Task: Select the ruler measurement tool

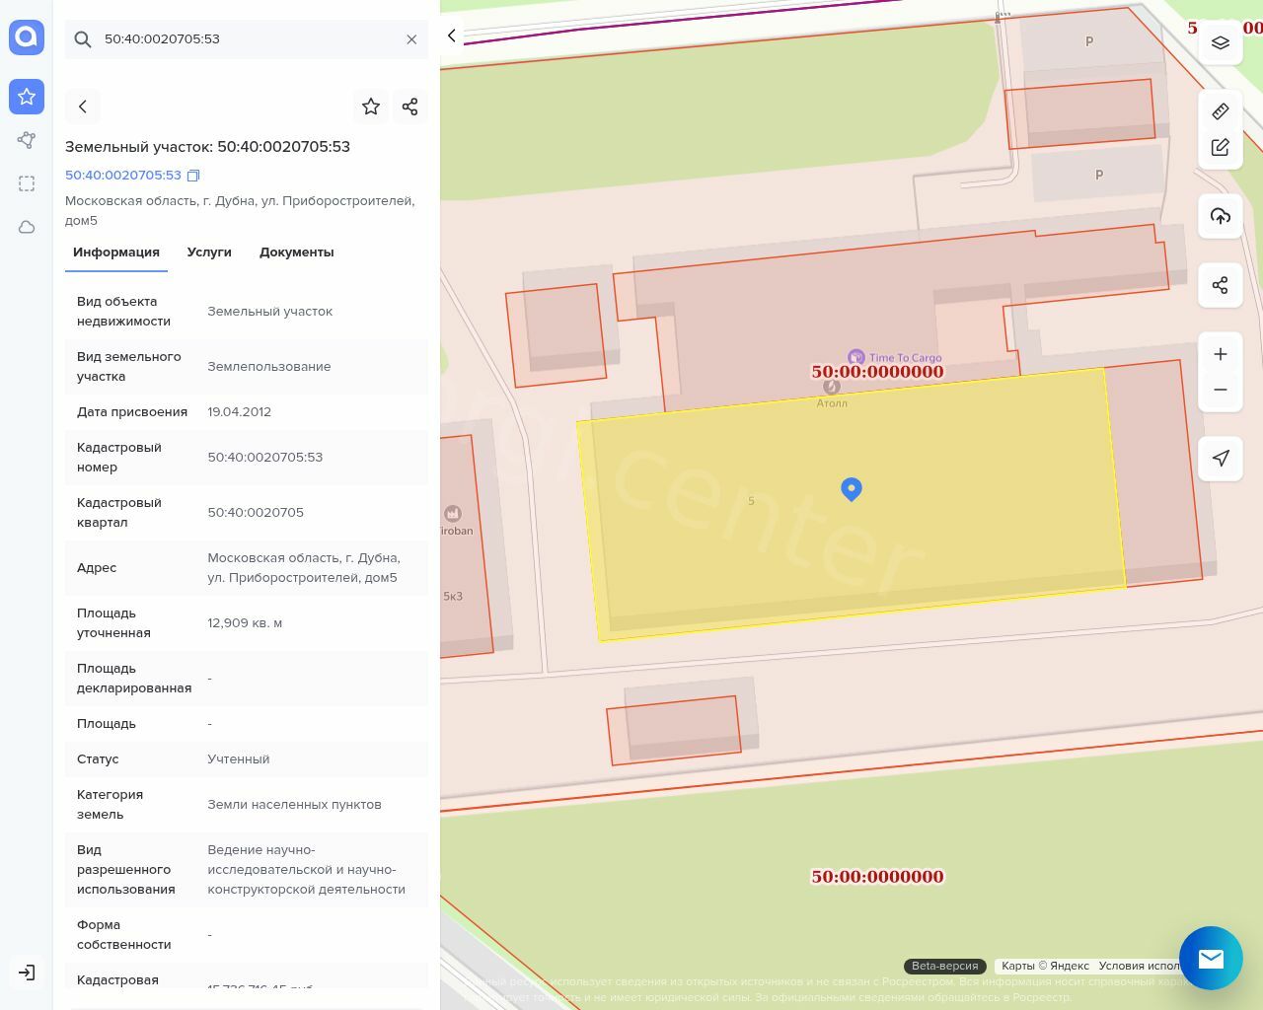Action: [x=1220, y=111]
